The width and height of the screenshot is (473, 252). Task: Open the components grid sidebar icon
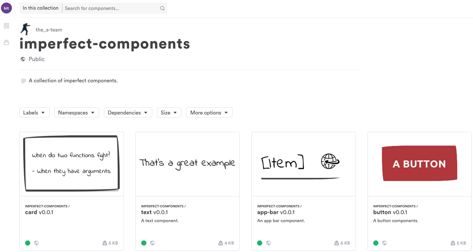[6, 26]
